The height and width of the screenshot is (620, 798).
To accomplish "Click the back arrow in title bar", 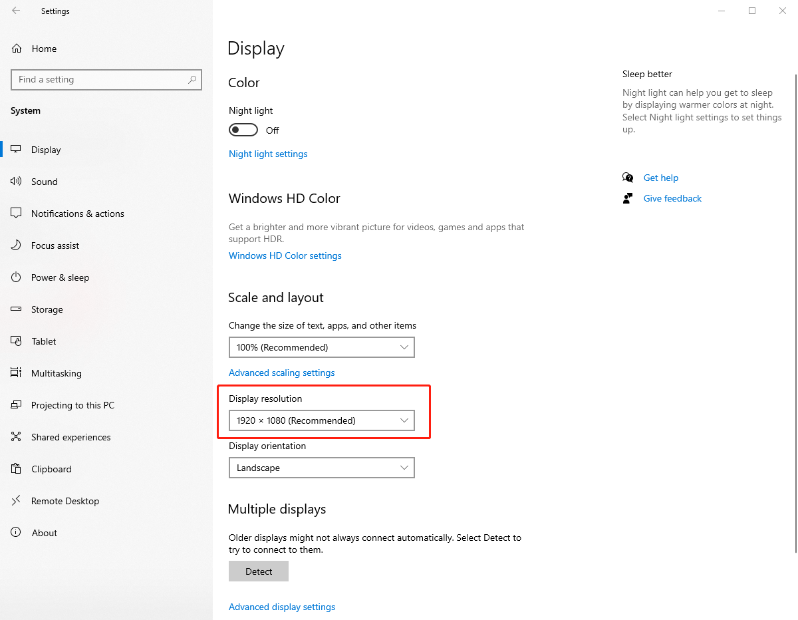I will [16, 11].
